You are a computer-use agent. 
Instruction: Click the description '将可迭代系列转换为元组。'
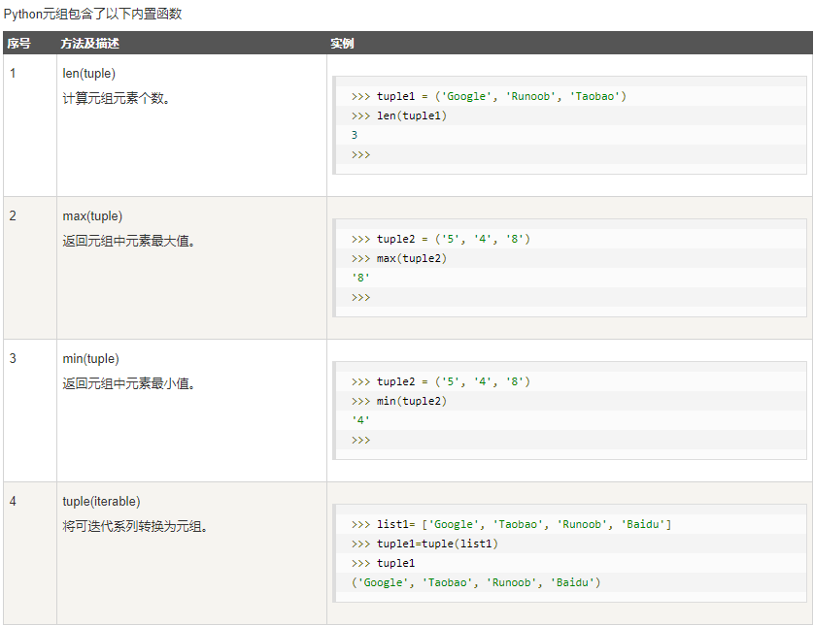[135, 526]
